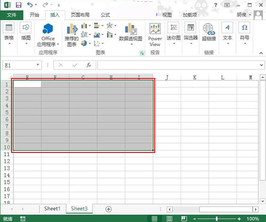266x222 pixels.
Task: Click the insert function fx icon
Action: click(x=89, y=65)
